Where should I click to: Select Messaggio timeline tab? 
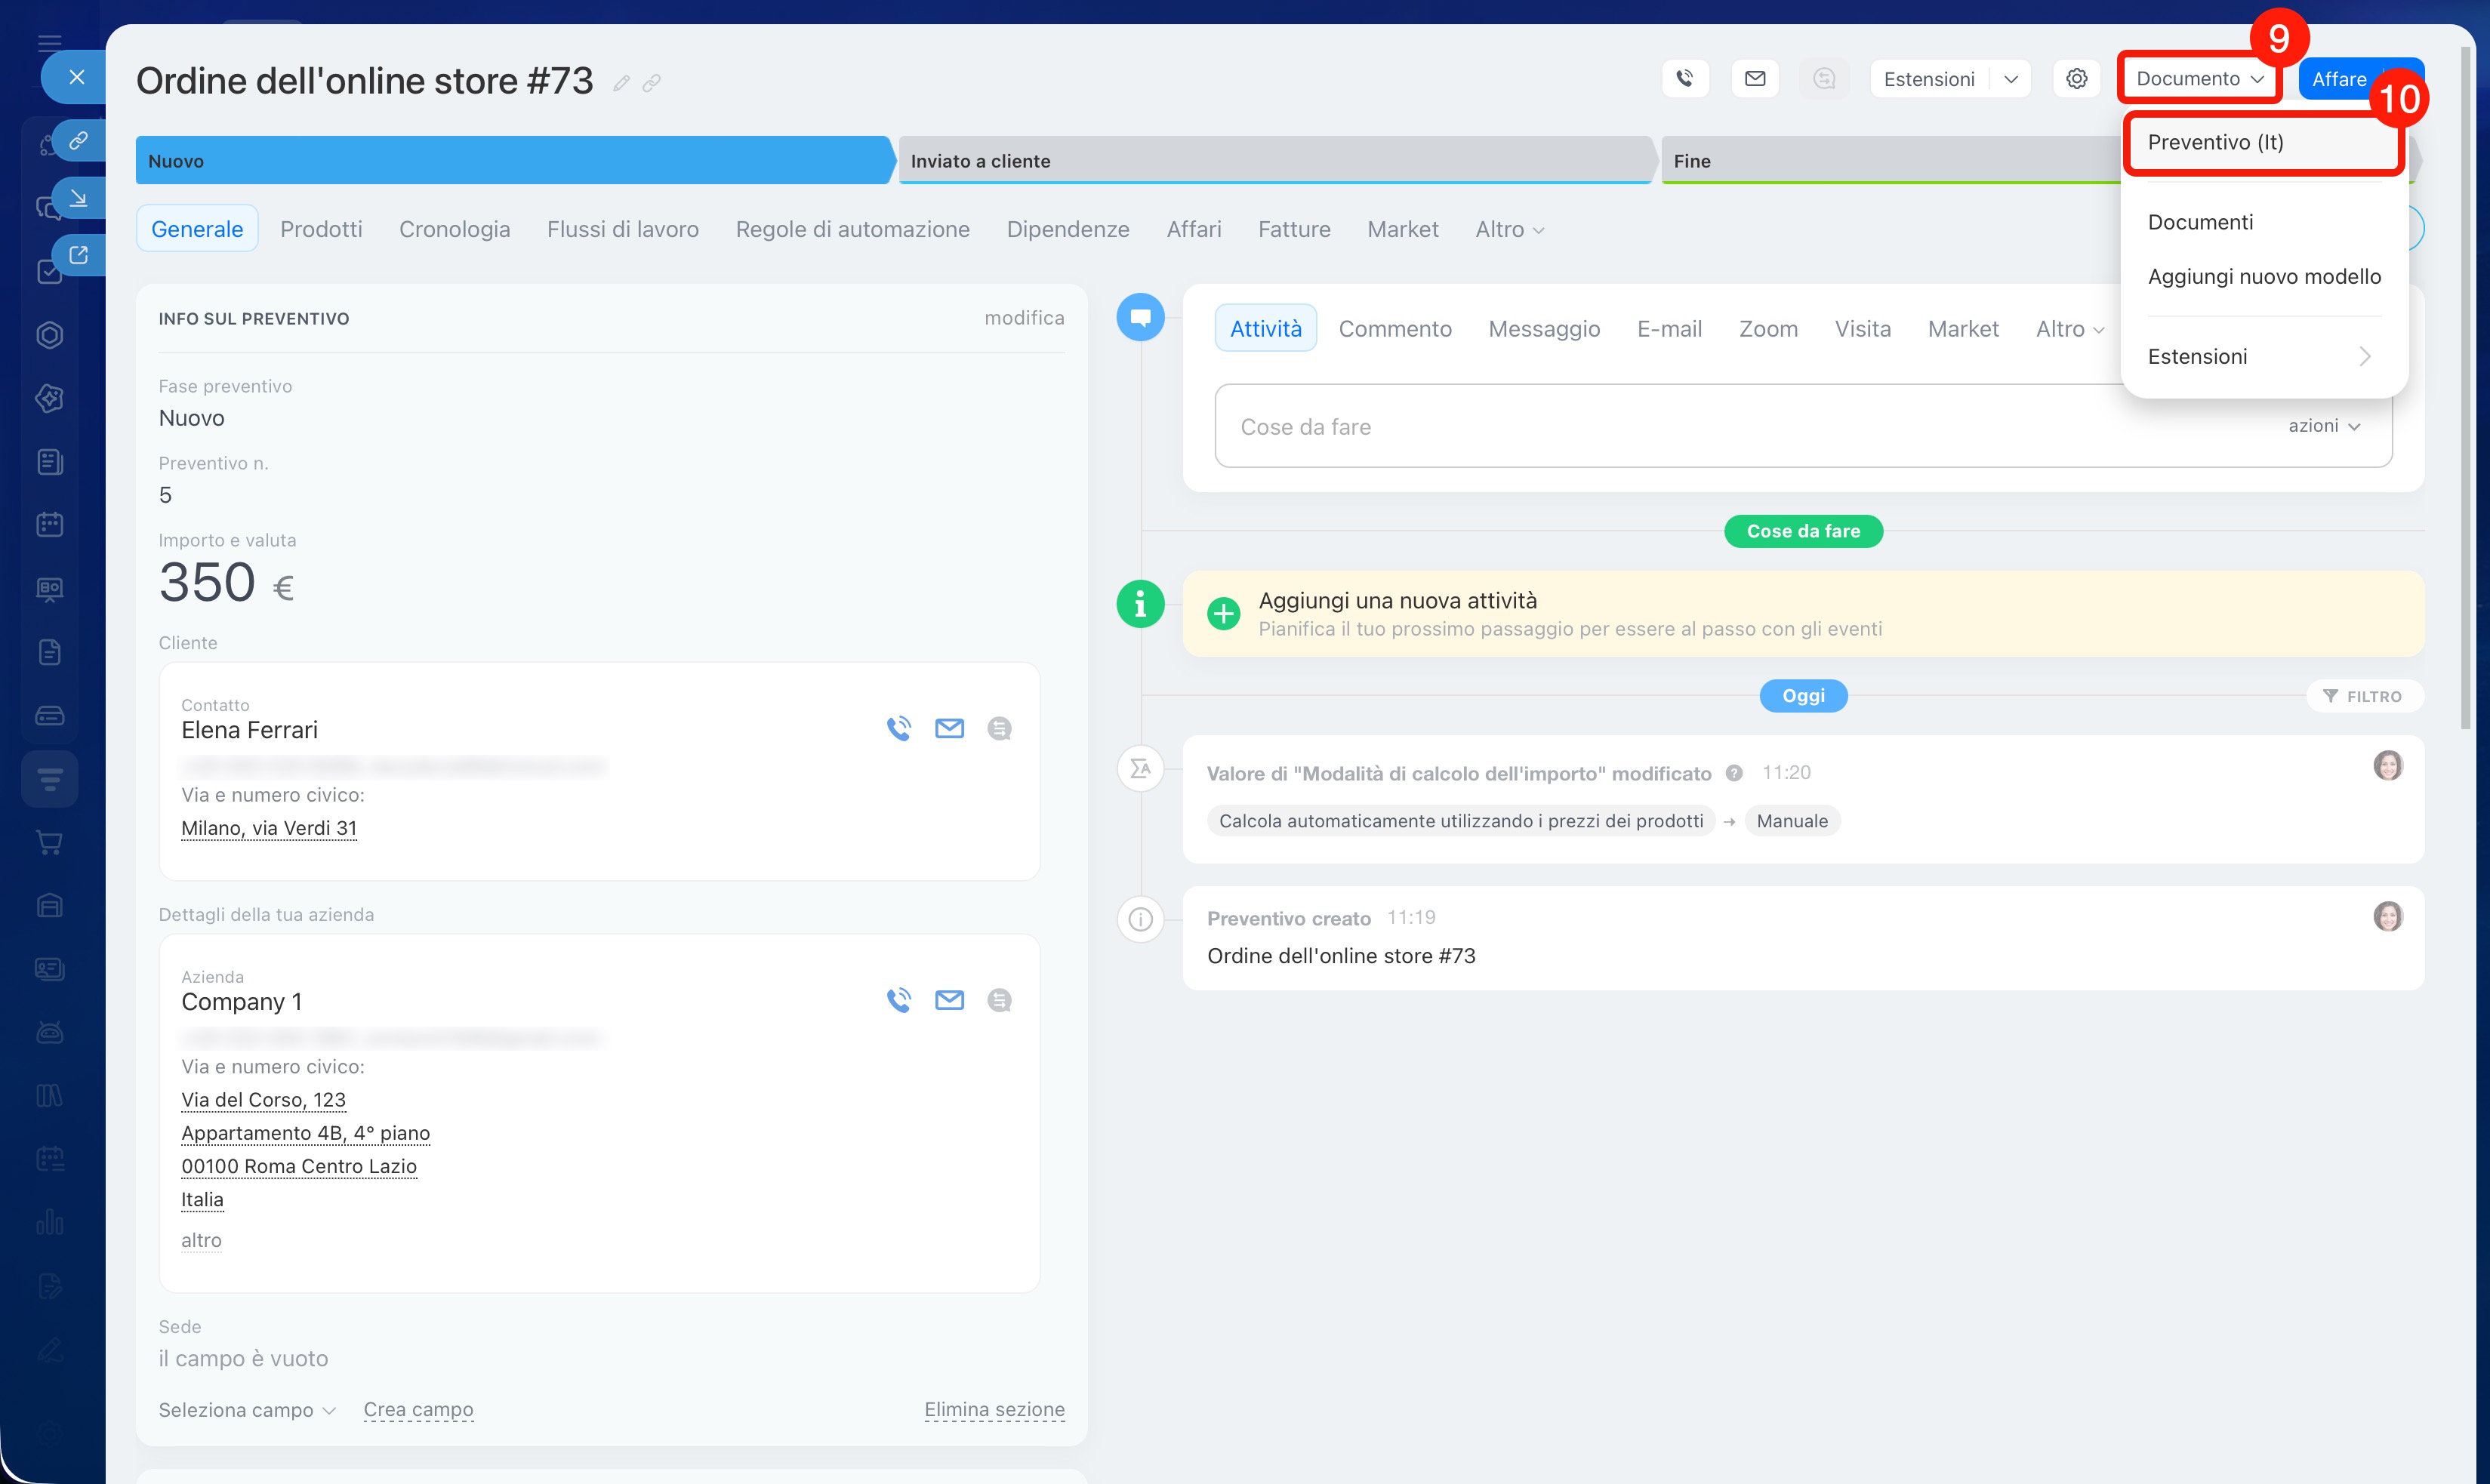click(1544, 329)
